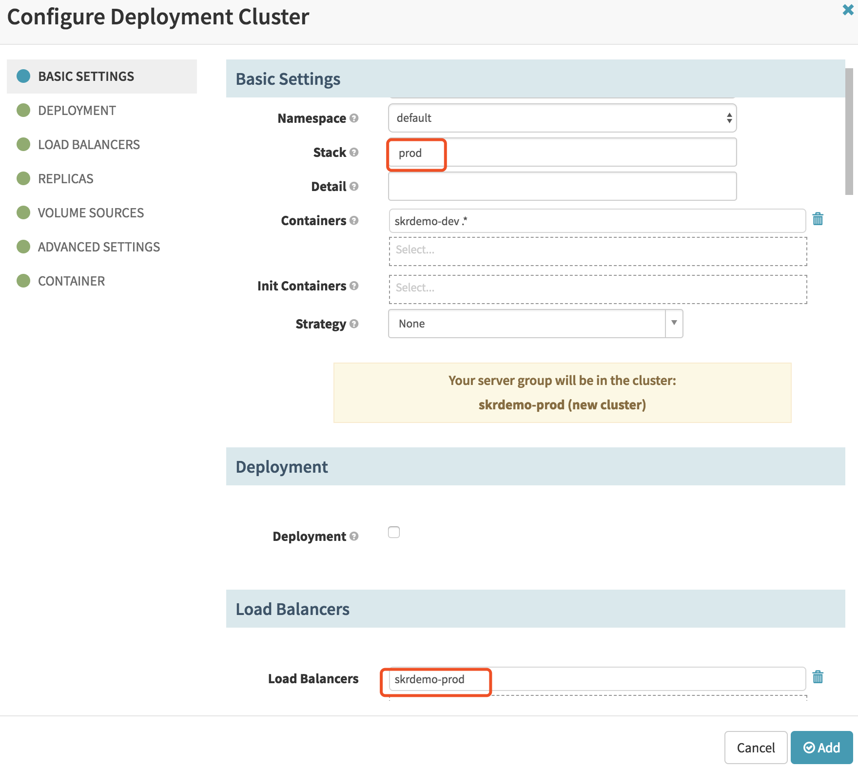The width and height of the screenshot is (858, 768).
Task: Click the help icon next to Detail
Action: 354,186
